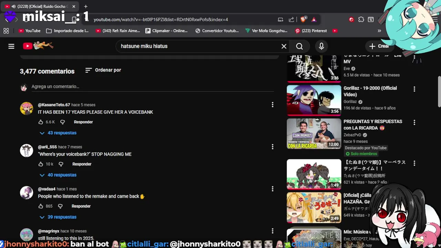Play the Gorillaz 19-2000 video thumbnail

tap(314, 100)
